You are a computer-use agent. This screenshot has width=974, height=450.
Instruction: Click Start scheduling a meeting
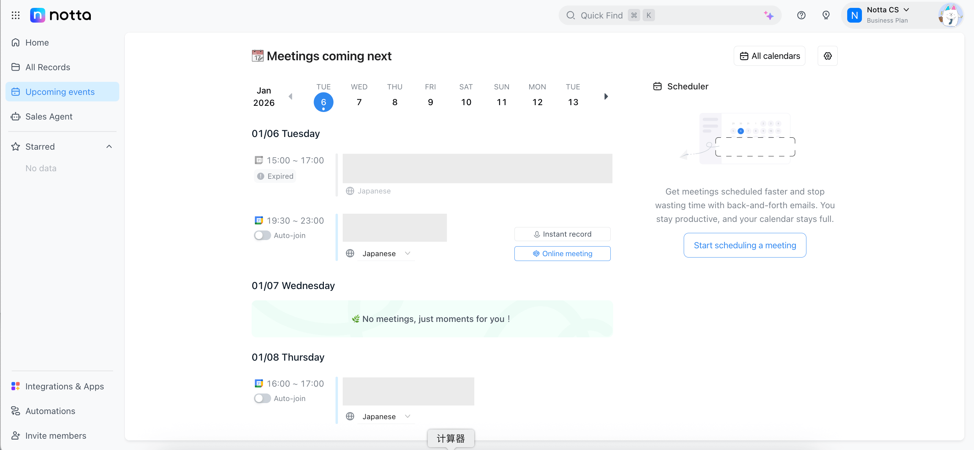point(745,245)
